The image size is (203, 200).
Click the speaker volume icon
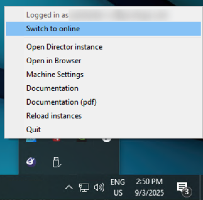(99, 187)
